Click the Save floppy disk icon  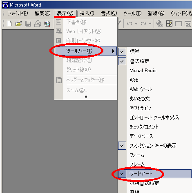pos(28,24)
